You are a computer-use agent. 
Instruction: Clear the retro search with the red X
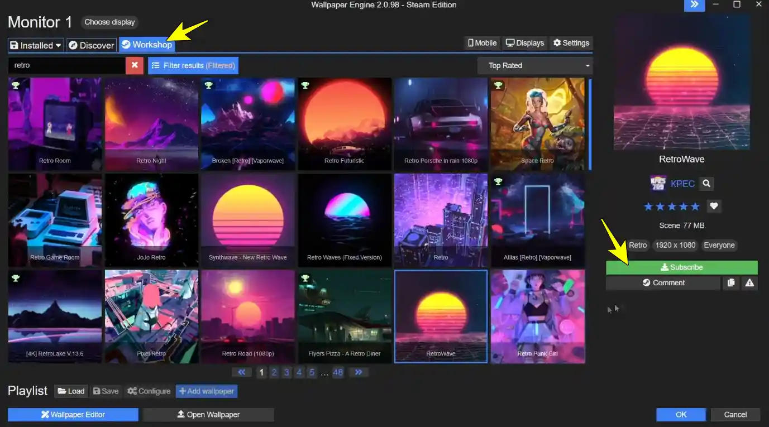point(133,65)
